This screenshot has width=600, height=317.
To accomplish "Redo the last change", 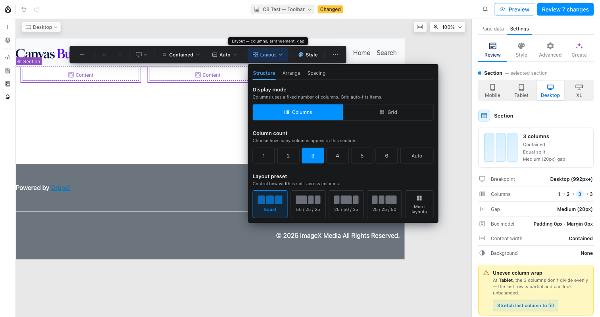I will [x=37, y=9].
